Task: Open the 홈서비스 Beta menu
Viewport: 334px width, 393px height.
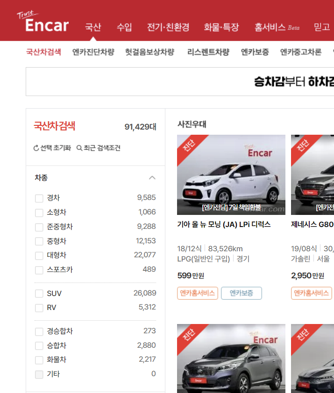Action: (x=277, y=27)
